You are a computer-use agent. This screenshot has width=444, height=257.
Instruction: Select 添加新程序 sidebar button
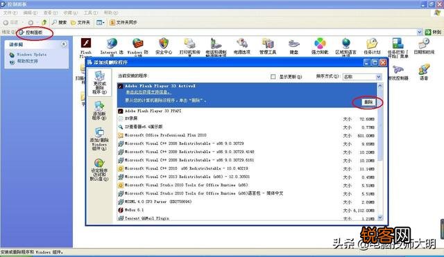tap(99, 111)
